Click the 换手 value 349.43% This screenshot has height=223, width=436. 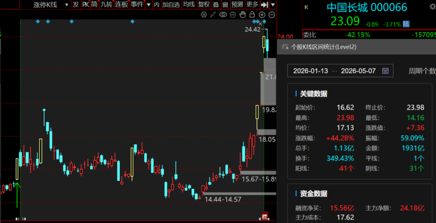click(340, 159)
